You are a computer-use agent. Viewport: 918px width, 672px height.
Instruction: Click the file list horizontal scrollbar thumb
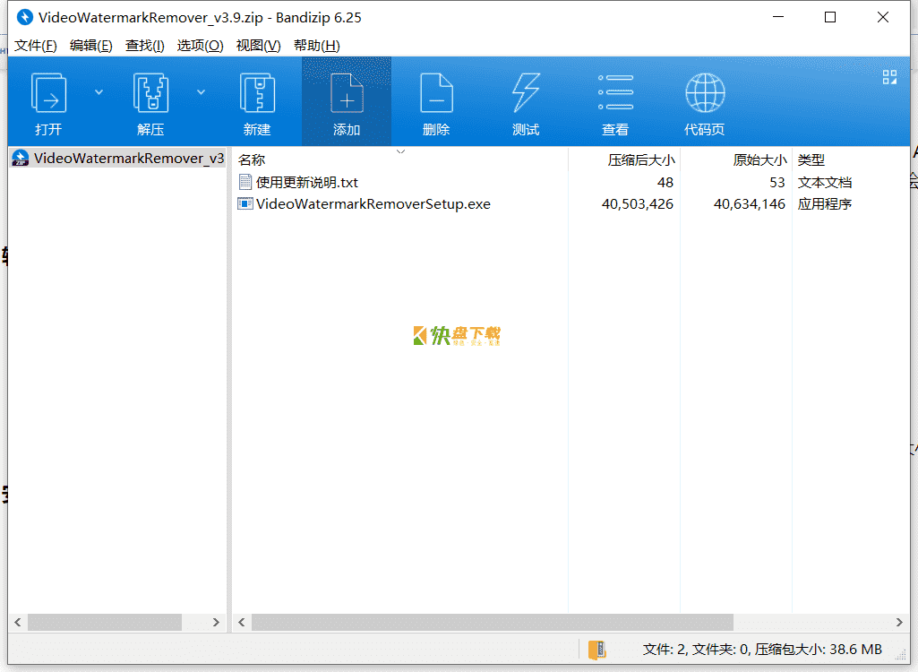pyautogui.click(x=493, y=622)
